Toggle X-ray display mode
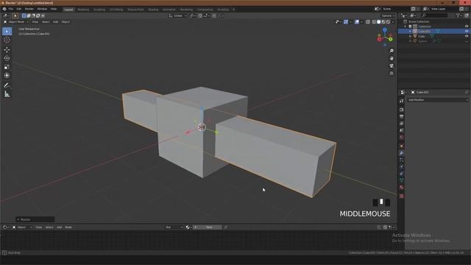 (x=368, y=22)
